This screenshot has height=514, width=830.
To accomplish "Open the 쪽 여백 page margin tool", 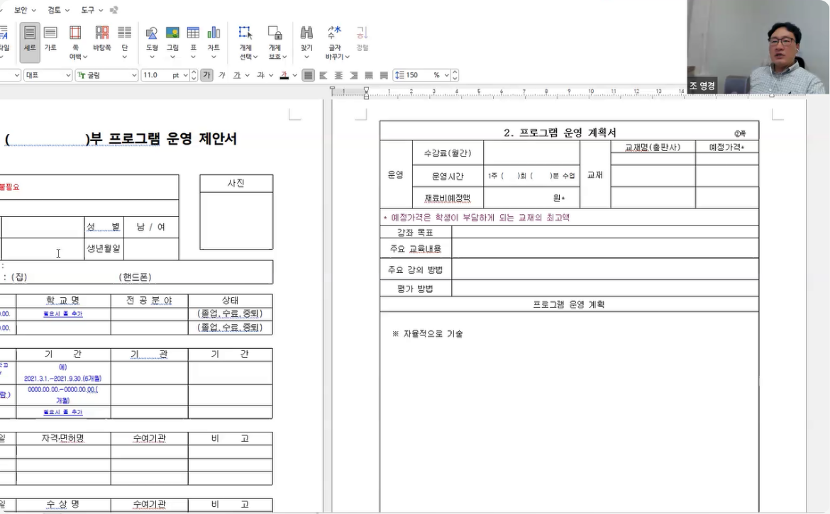I will (x=75, y=42).
